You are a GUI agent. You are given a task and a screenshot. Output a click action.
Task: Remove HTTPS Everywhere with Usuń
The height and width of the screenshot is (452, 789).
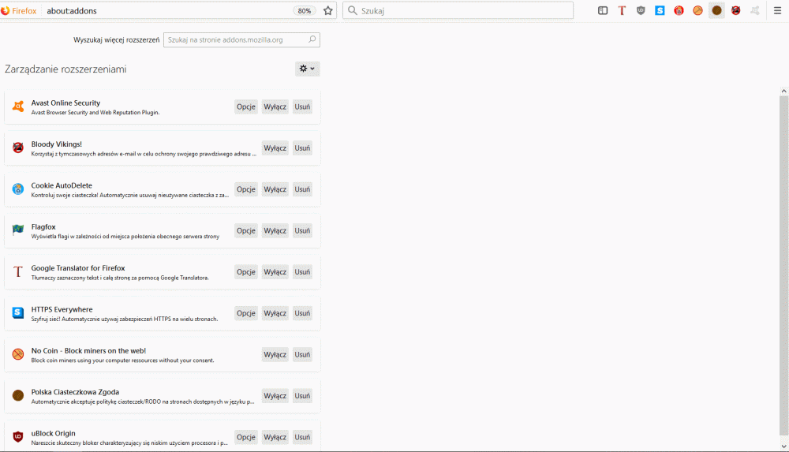pos(302,313)
